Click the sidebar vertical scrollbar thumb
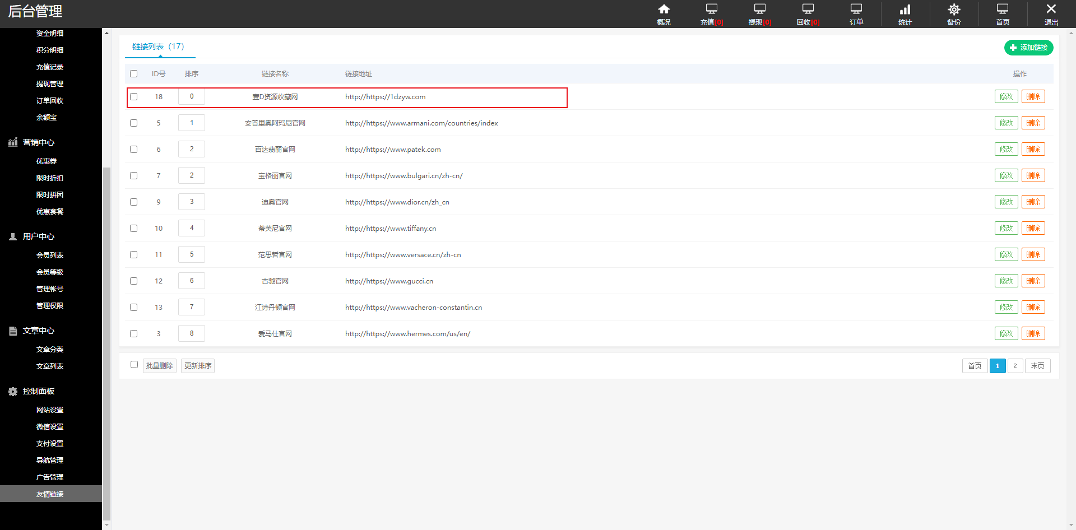 pyautogui.click(x=106, y=342)
